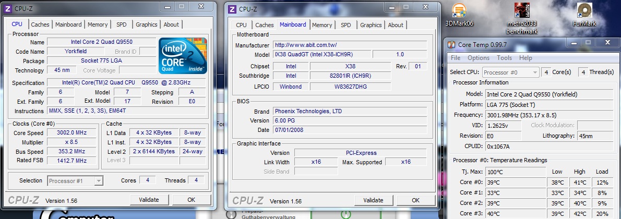
Task: Open Mainboard tab in left CPU-Z window
Action: pos(68,25)
